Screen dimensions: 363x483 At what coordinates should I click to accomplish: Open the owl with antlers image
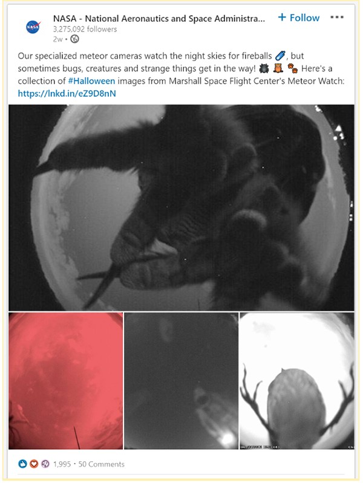(x=297, y=381)
